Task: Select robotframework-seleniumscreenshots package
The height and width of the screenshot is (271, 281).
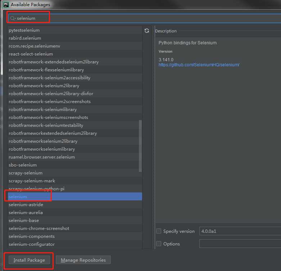Action: click(75, 117)
